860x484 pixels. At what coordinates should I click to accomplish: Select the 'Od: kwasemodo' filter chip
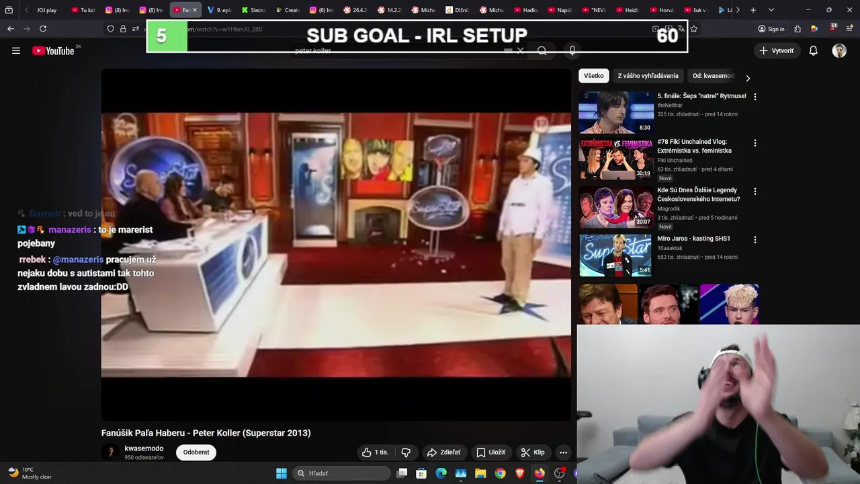pyautogui.click(x=714, y=76)
